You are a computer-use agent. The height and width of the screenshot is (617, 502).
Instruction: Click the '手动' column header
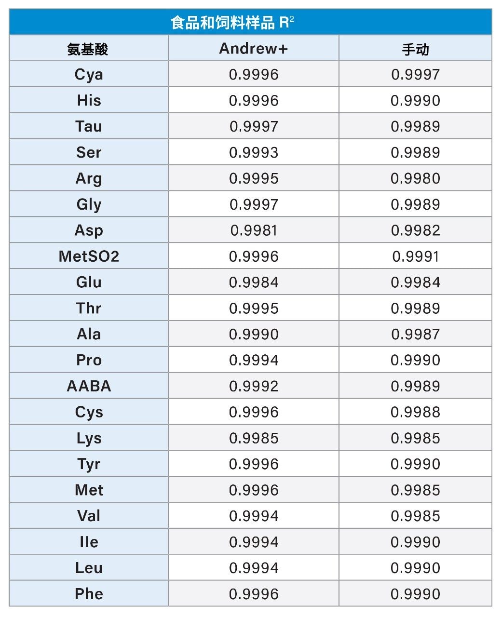(x=415, y=49)
